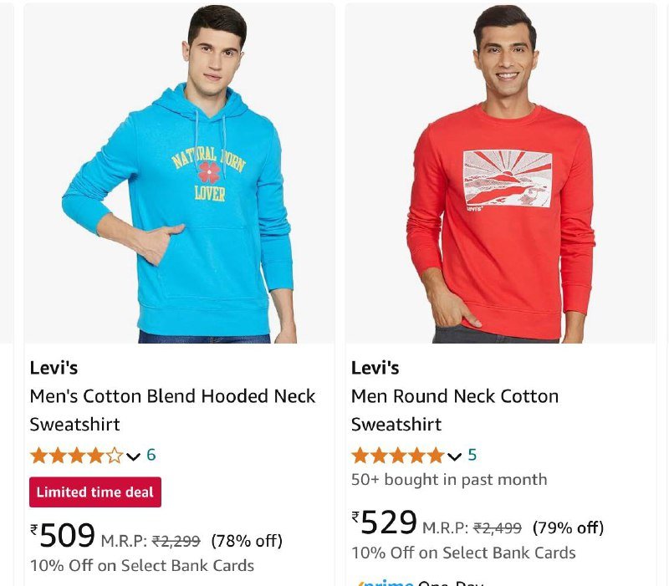Open the 5 reviews count link
Screen dimensions: 669x586
[x=472, y=455]
